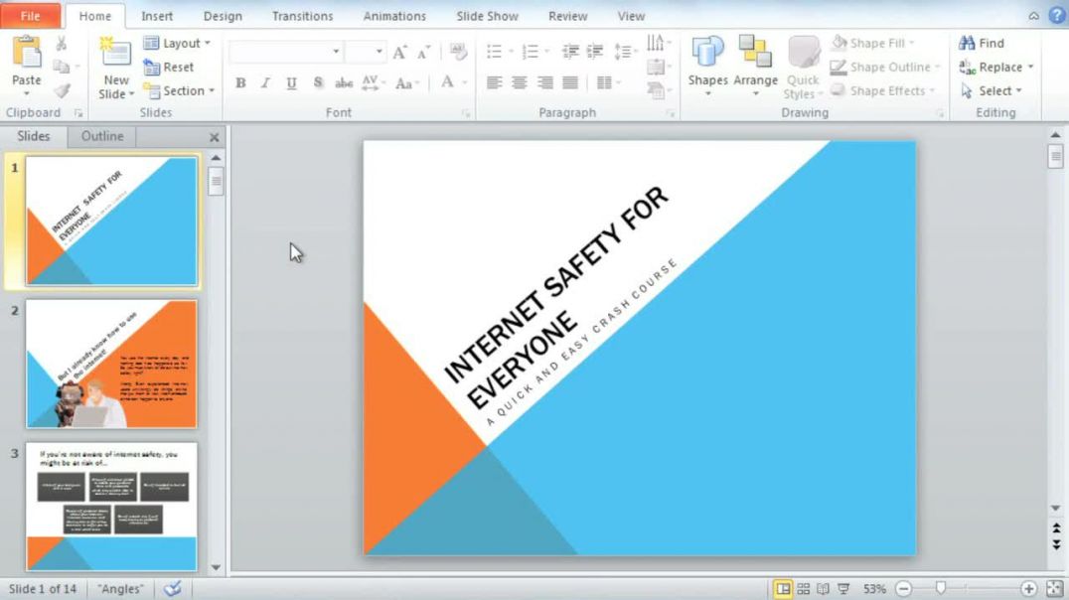Toggle Align Text Right
Screen dimensions: 1069x600
545,83
